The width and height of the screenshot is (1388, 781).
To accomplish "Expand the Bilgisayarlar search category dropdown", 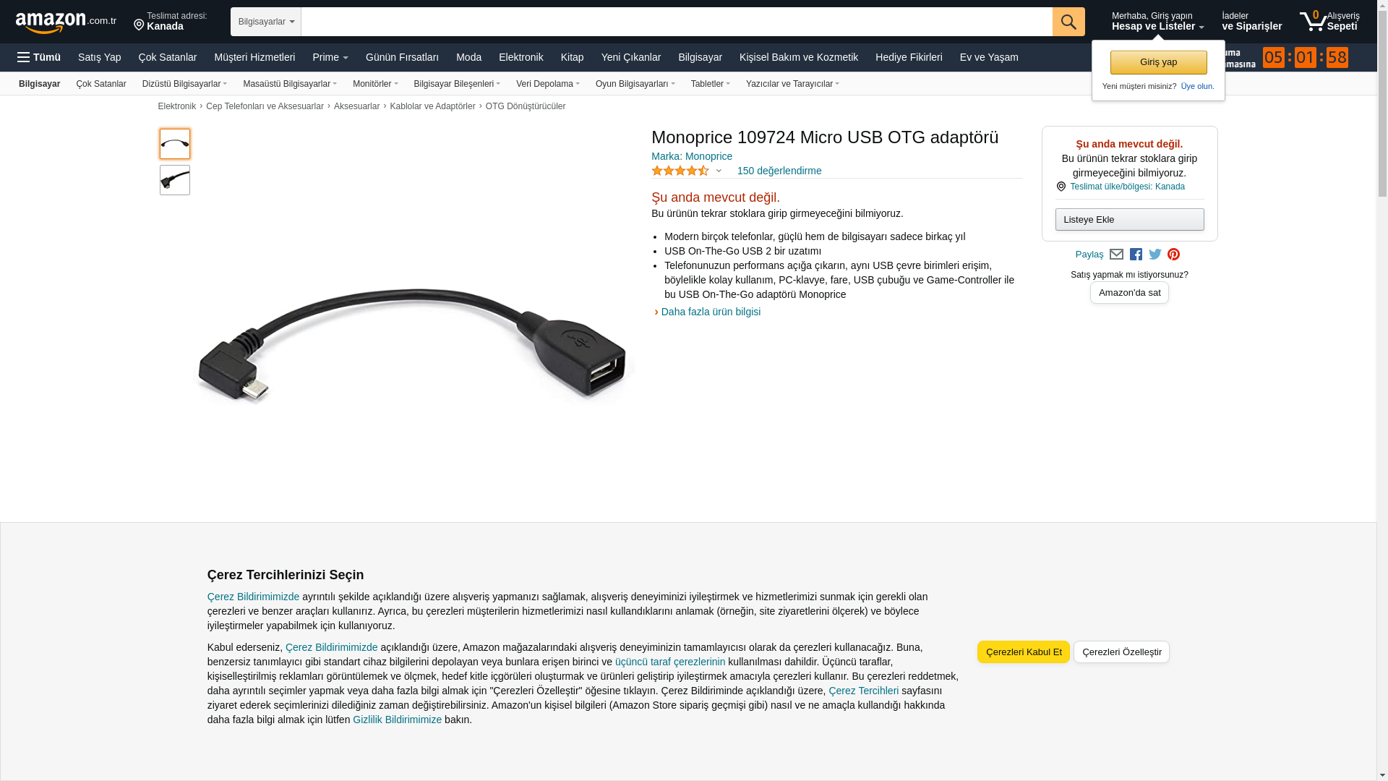I will pyautogui.click(x=266, y=22).
